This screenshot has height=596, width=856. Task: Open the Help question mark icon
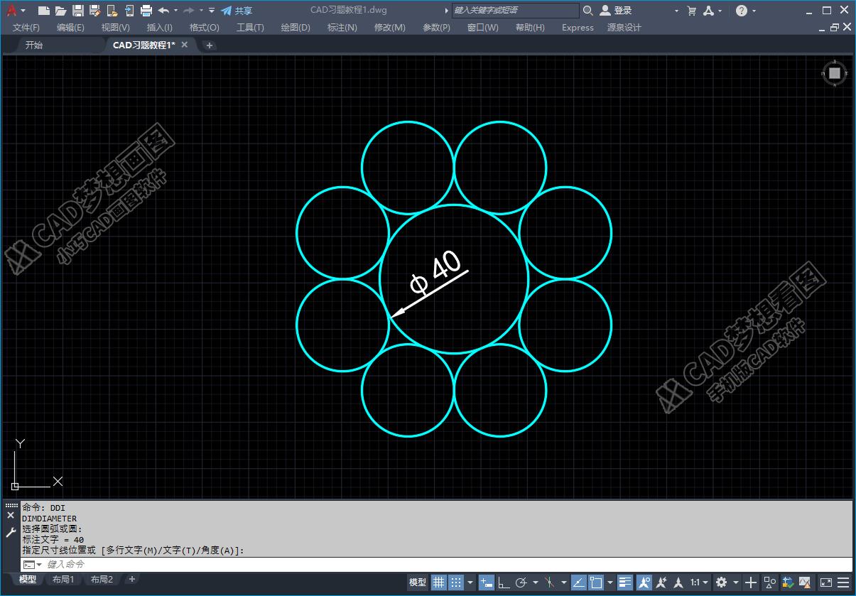[742, 11]
